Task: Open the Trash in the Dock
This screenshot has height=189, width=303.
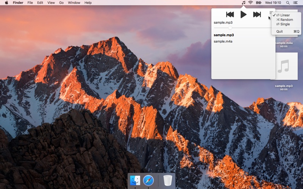Action: 167,181
